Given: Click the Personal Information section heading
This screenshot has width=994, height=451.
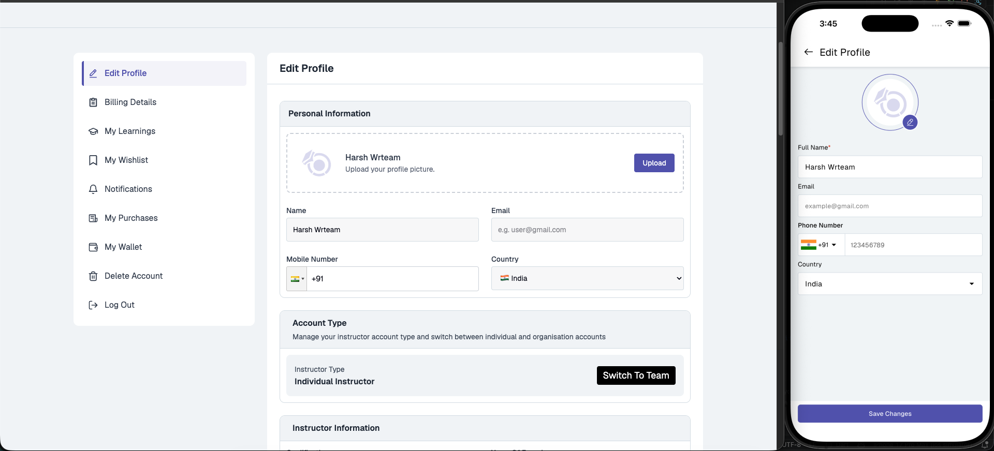Looking at the screenshot, I should tap(329, 114).
